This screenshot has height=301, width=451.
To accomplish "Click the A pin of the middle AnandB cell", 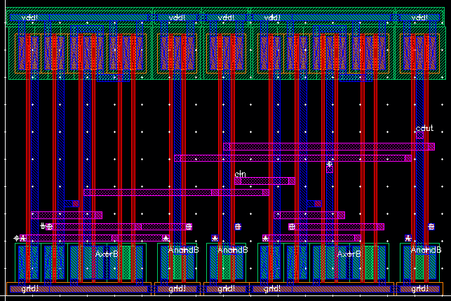I will click(x=215, y=238).
